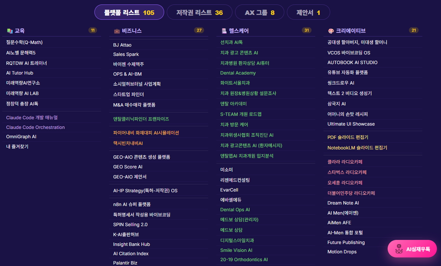This screenshot has height=266, width=441.
Task: Click the creative palette icon
Action: pyautogui.click(x=331, y=31)
